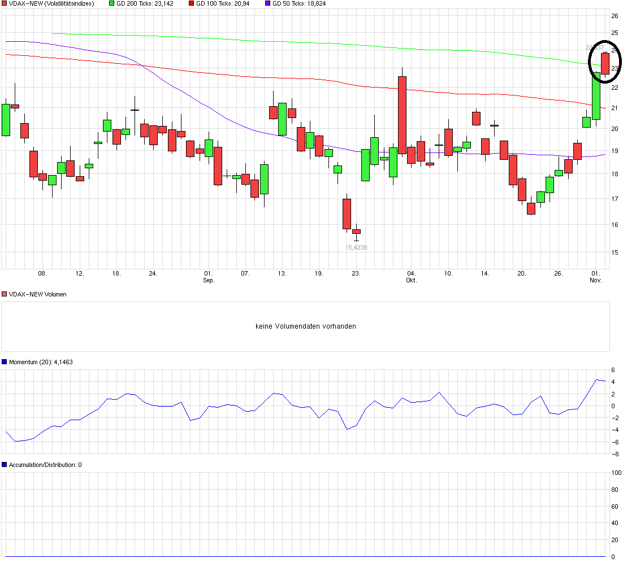Click the 'GD 200 Ticks: 23,142' label

click(x=145, y=3)
